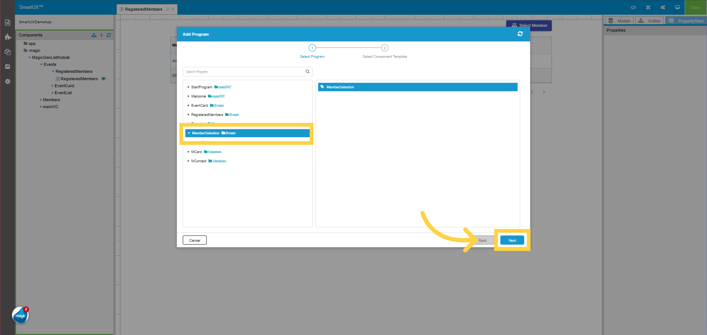707x335 pixels.
Task: Open the code view with the </> icon
Action: pyautogui.click(x=633, y=7)
